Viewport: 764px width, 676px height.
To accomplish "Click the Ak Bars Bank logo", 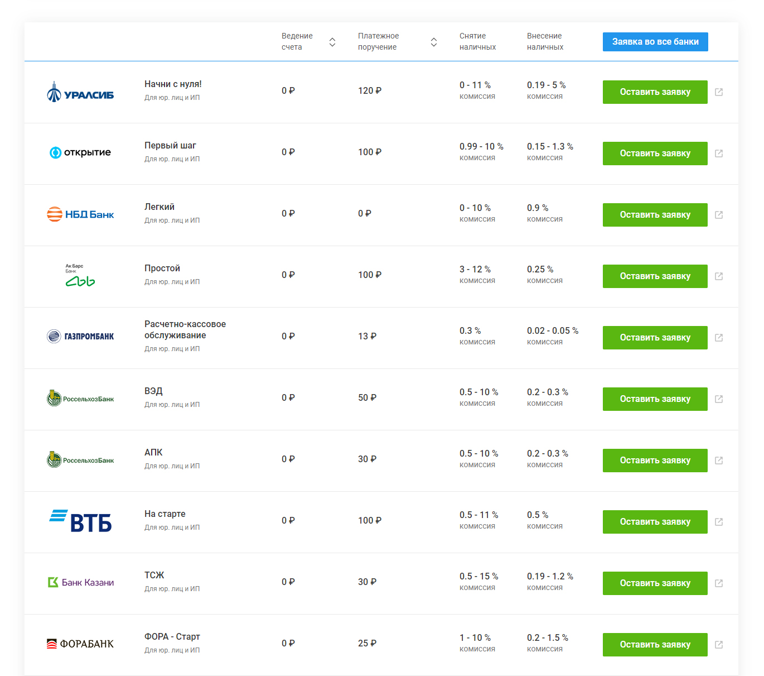I will [80, 276].
